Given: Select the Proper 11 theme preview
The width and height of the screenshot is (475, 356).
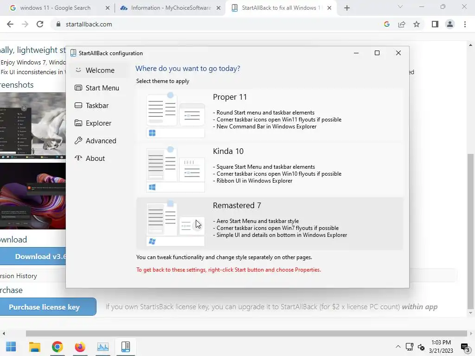Looking at the screenshot, I should [175, 115].
